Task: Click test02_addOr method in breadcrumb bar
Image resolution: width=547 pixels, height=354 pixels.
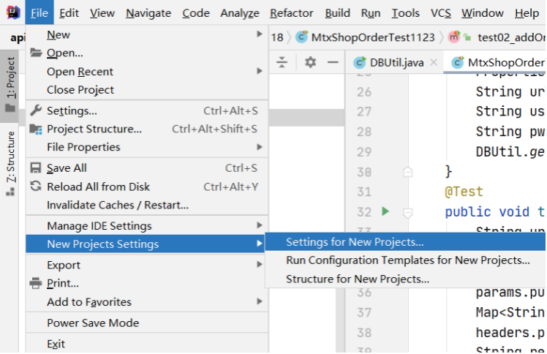Action: tap(511, 37)
